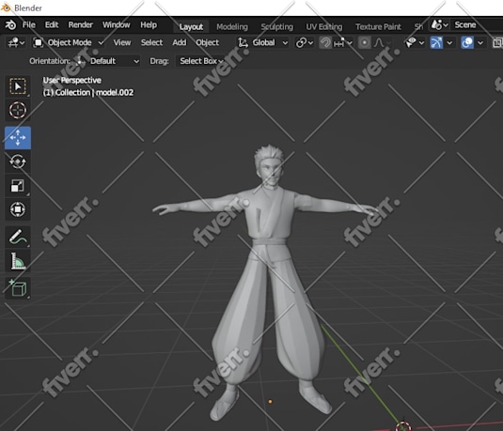The height and width of the screenshot is (431, 503).
Task: Click the Blender logo menu icon
Action: (10, 25)
